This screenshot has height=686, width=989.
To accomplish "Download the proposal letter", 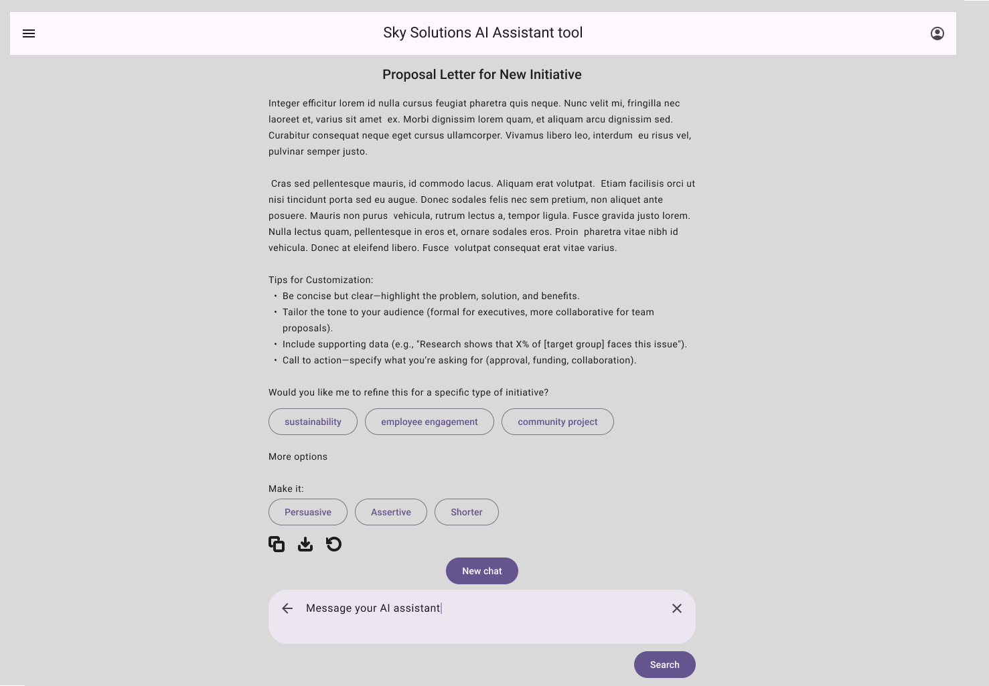I will click(x=305, y=544).
